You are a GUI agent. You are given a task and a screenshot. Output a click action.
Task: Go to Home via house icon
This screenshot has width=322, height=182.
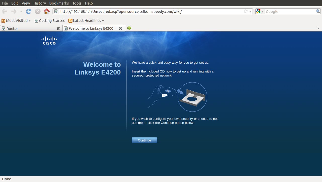coord(47,11)
